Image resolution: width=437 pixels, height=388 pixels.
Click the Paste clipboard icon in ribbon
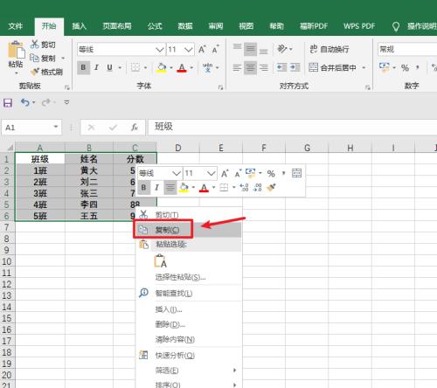click(16, 50)
